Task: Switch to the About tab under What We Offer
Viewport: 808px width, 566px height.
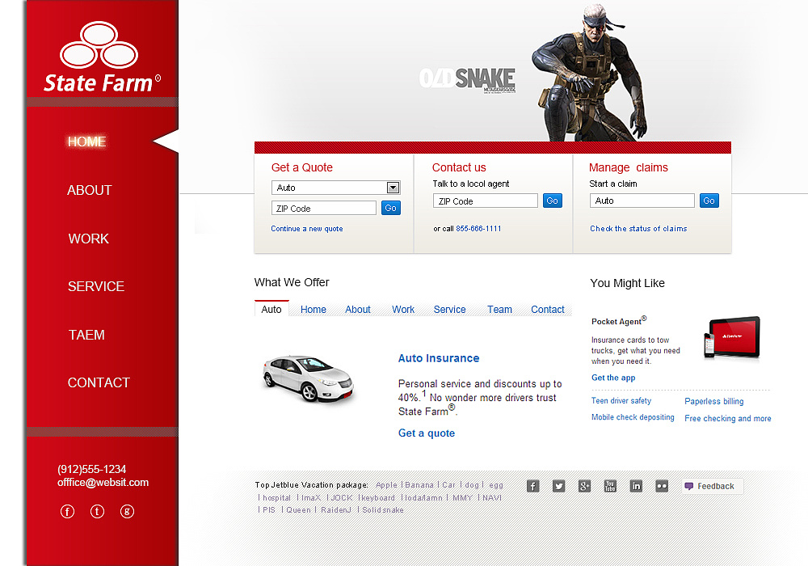Action: 358,310
